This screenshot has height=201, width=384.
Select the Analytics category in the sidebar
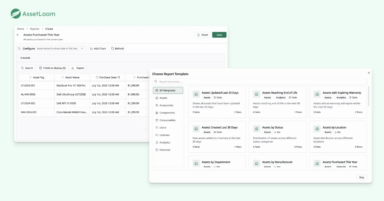(168, 142)
